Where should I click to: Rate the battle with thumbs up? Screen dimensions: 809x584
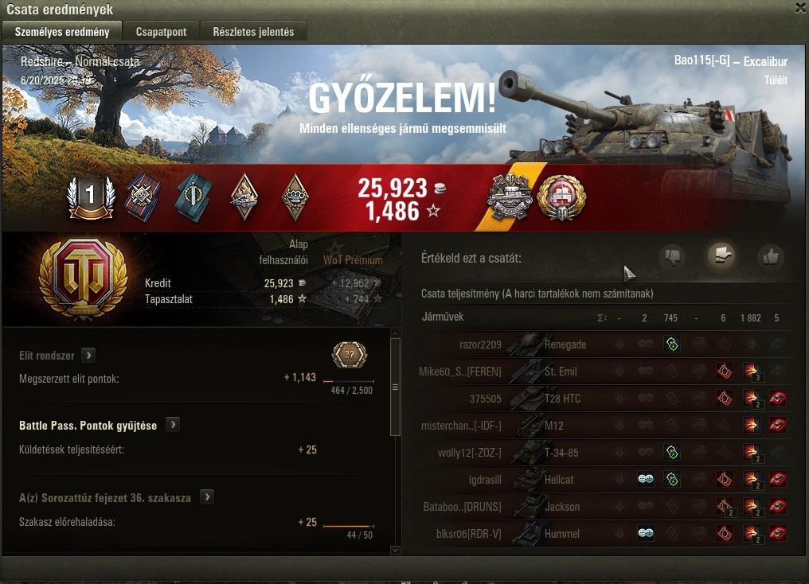(x=770, y=256)
